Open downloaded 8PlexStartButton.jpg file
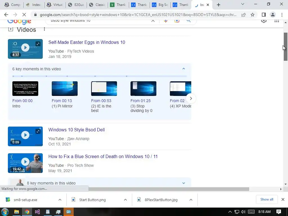This screenshot has height=216, width=288. pyautogui.click(x=161, y=200)
